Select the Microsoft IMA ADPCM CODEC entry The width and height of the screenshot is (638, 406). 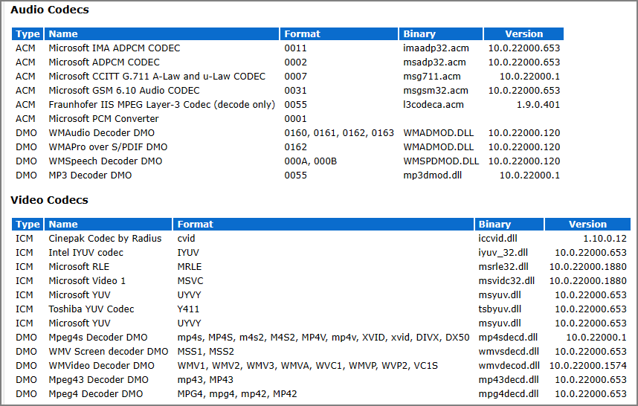pyautogui.click(x=114, y=48)
